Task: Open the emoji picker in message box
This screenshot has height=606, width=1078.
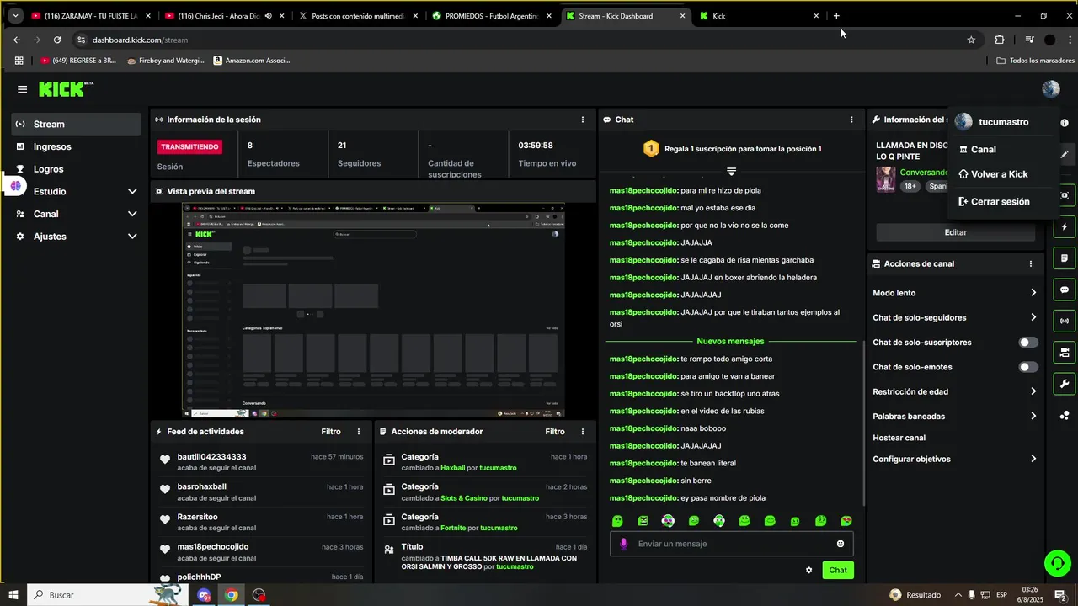Action: pos(841,544)
